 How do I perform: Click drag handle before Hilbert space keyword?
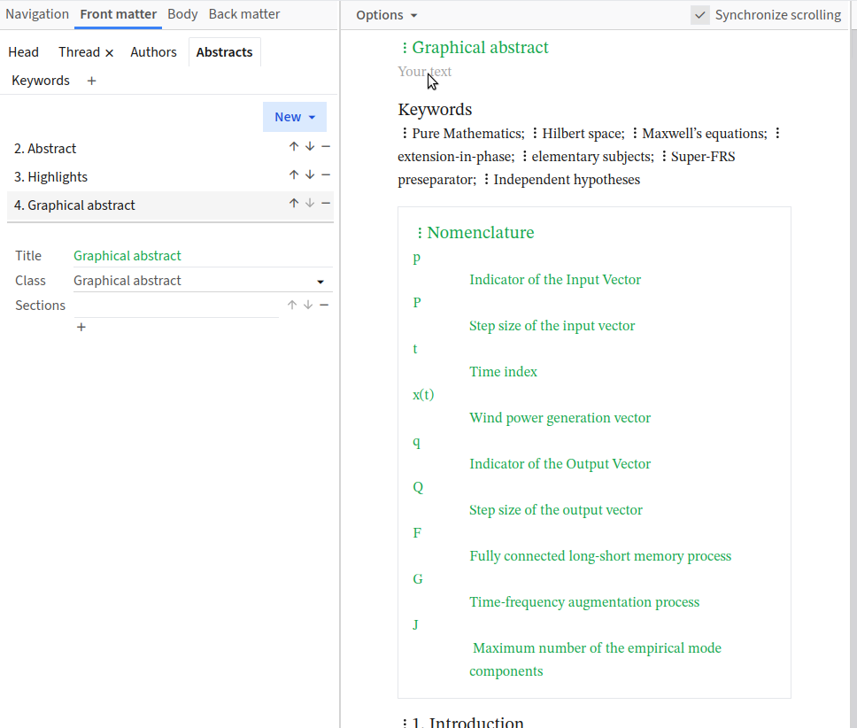click(535, 134)
